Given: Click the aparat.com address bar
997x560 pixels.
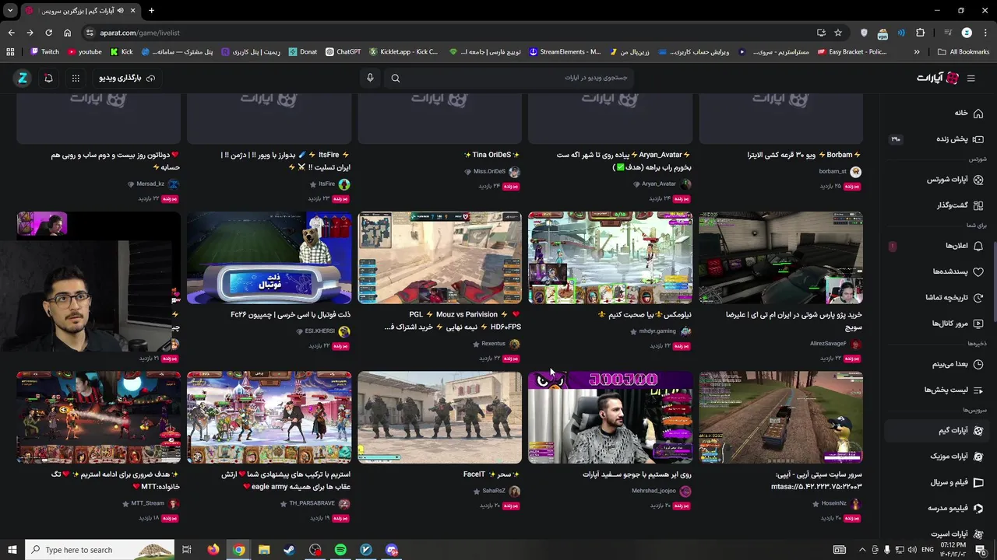Looking at the screenshot, I should tap(452, 33).
